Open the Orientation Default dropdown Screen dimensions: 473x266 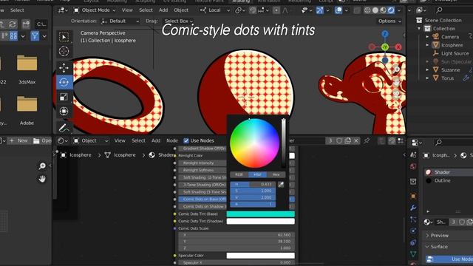tap(120, 21)
